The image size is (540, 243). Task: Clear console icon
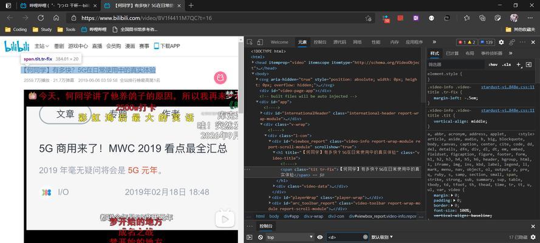click(261, 237)
